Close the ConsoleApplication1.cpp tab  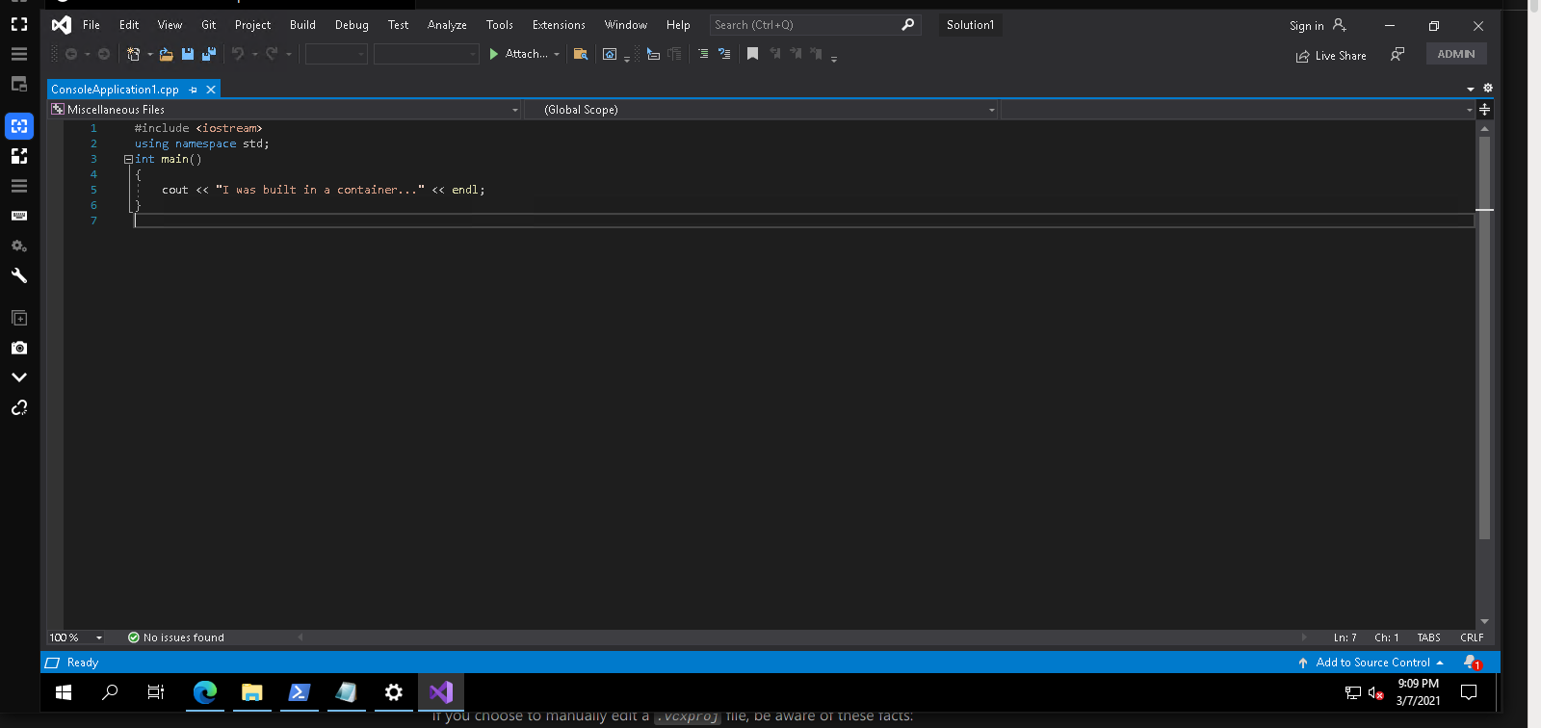pyautogui.click(x=211, y=90)
